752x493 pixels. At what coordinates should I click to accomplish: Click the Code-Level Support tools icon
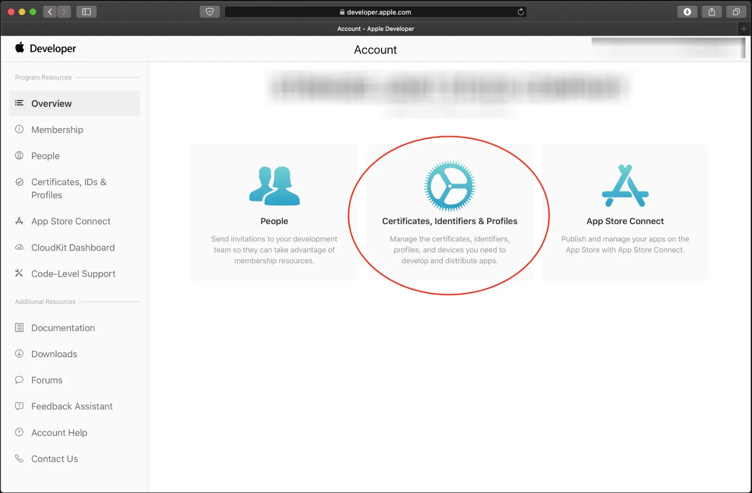click(19, 273)
